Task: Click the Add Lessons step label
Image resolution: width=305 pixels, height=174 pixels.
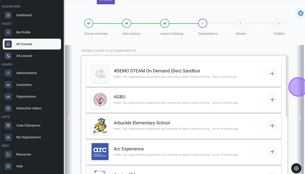Action: (x=131, y=34)
